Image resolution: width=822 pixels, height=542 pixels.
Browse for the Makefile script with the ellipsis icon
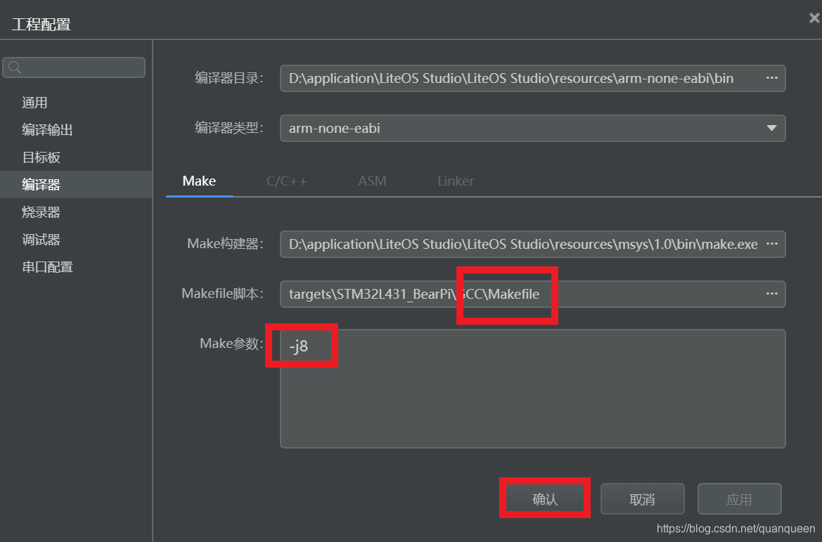(771, 294)
